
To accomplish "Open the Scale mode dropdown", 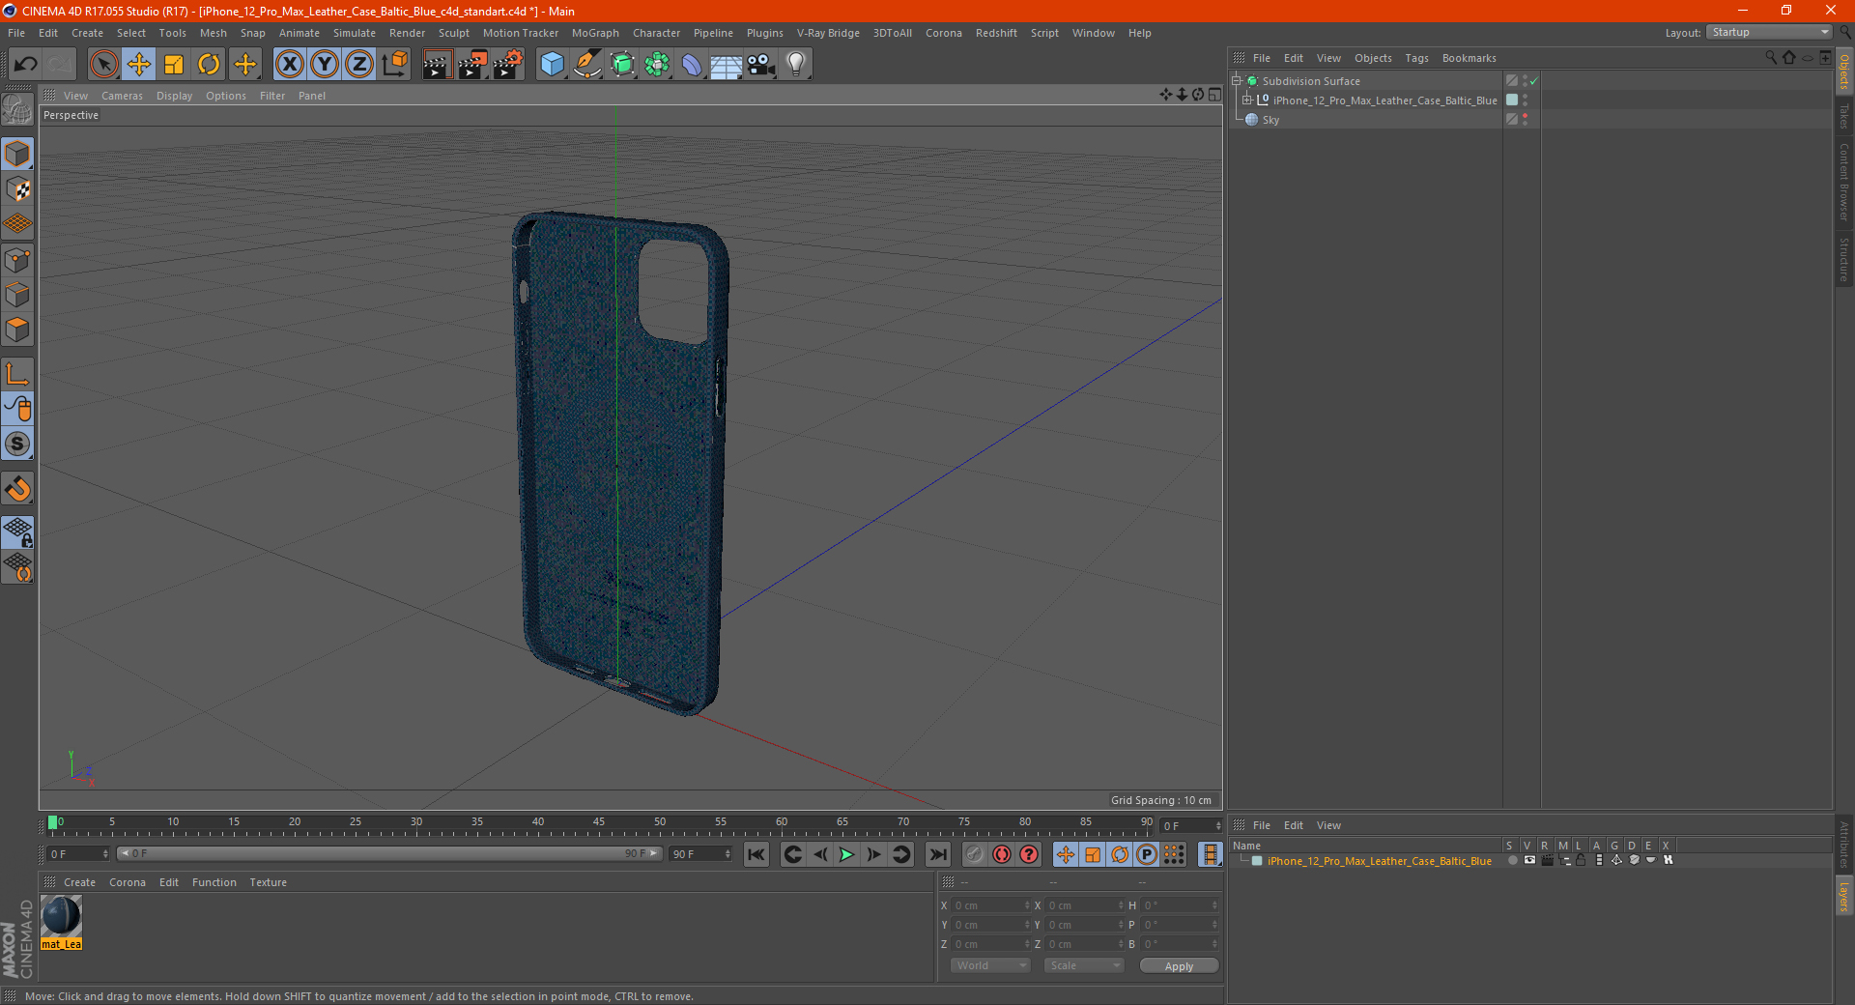I will tap(1084, 965).
